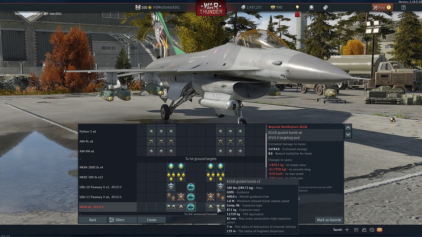Screen dimensions: 422x237
Task: Move to next preset with down chevron
Action: pos(348,135)
